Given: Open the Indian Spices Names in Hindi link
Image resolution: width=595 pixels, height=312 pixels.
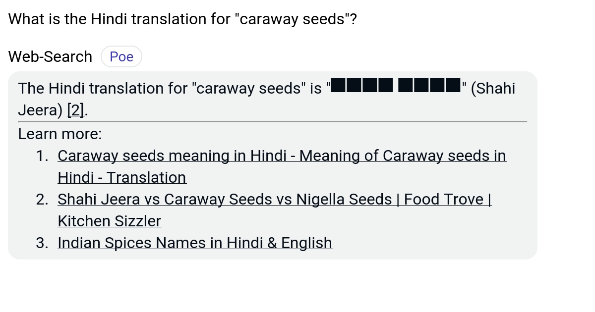Looking at the screenshot, I should (195, 243).
